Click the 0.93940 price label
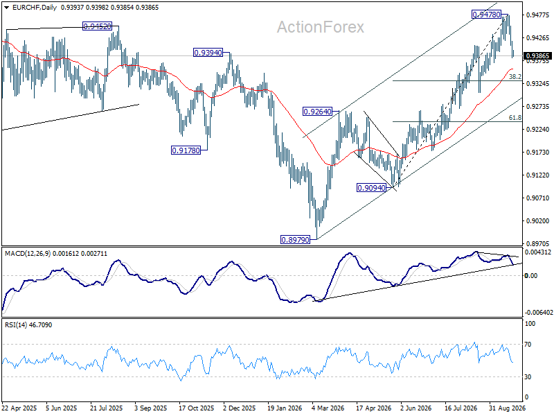The image size is (554, 416). tap(208, 53)
